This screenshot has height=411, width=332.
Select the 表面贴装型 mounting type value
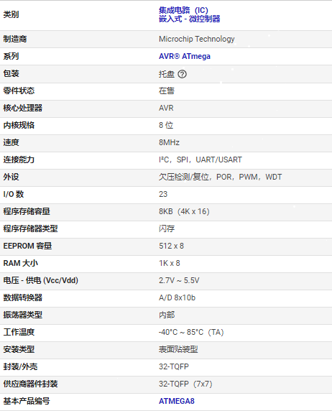(x=178, y=349)
